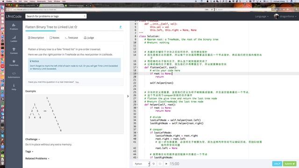
Task: Open the Bookmarks menu in Firefox
Action: 42,1
